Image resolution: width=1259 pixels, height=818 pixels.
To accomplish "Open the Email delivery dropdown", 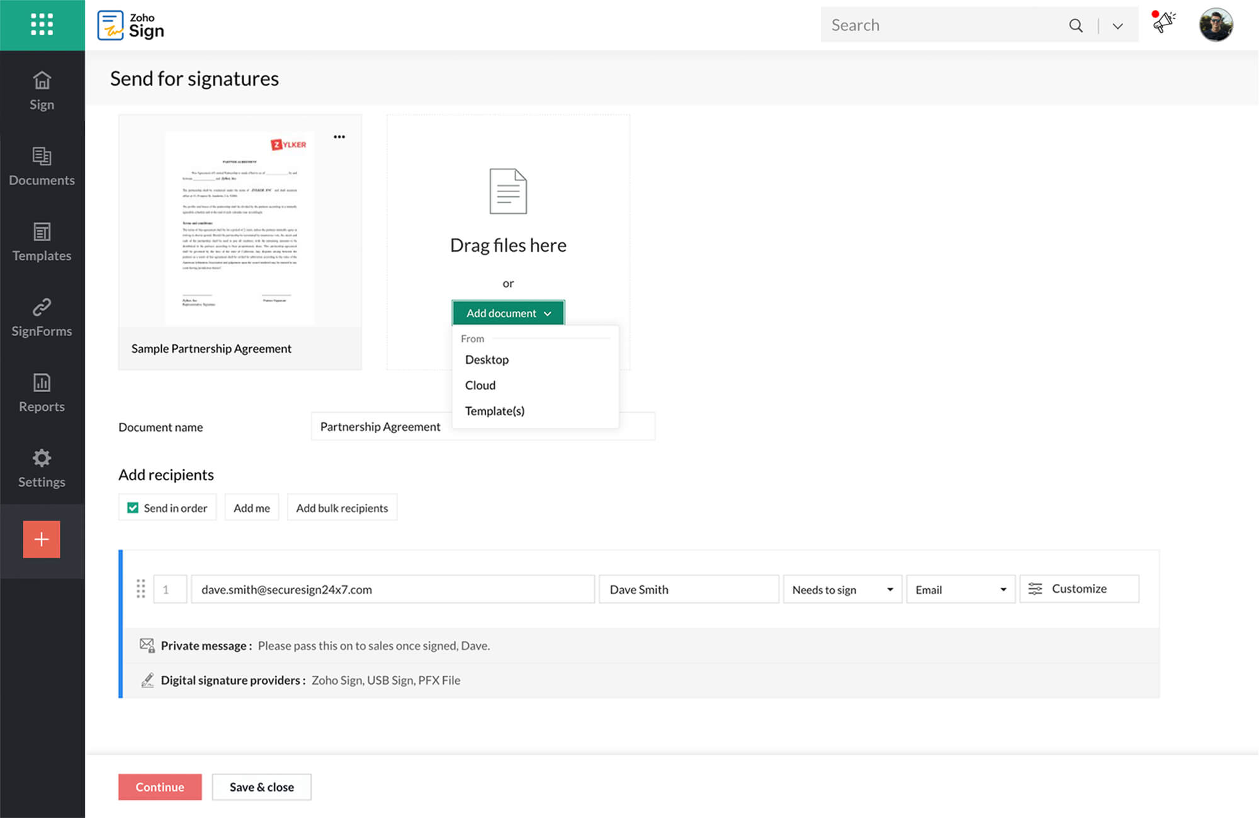I will [x=960, y=590].
